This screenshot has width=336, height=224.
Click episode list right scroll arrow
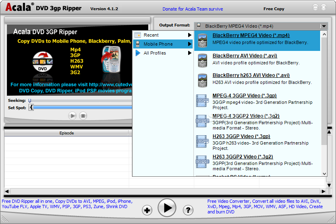323,191
